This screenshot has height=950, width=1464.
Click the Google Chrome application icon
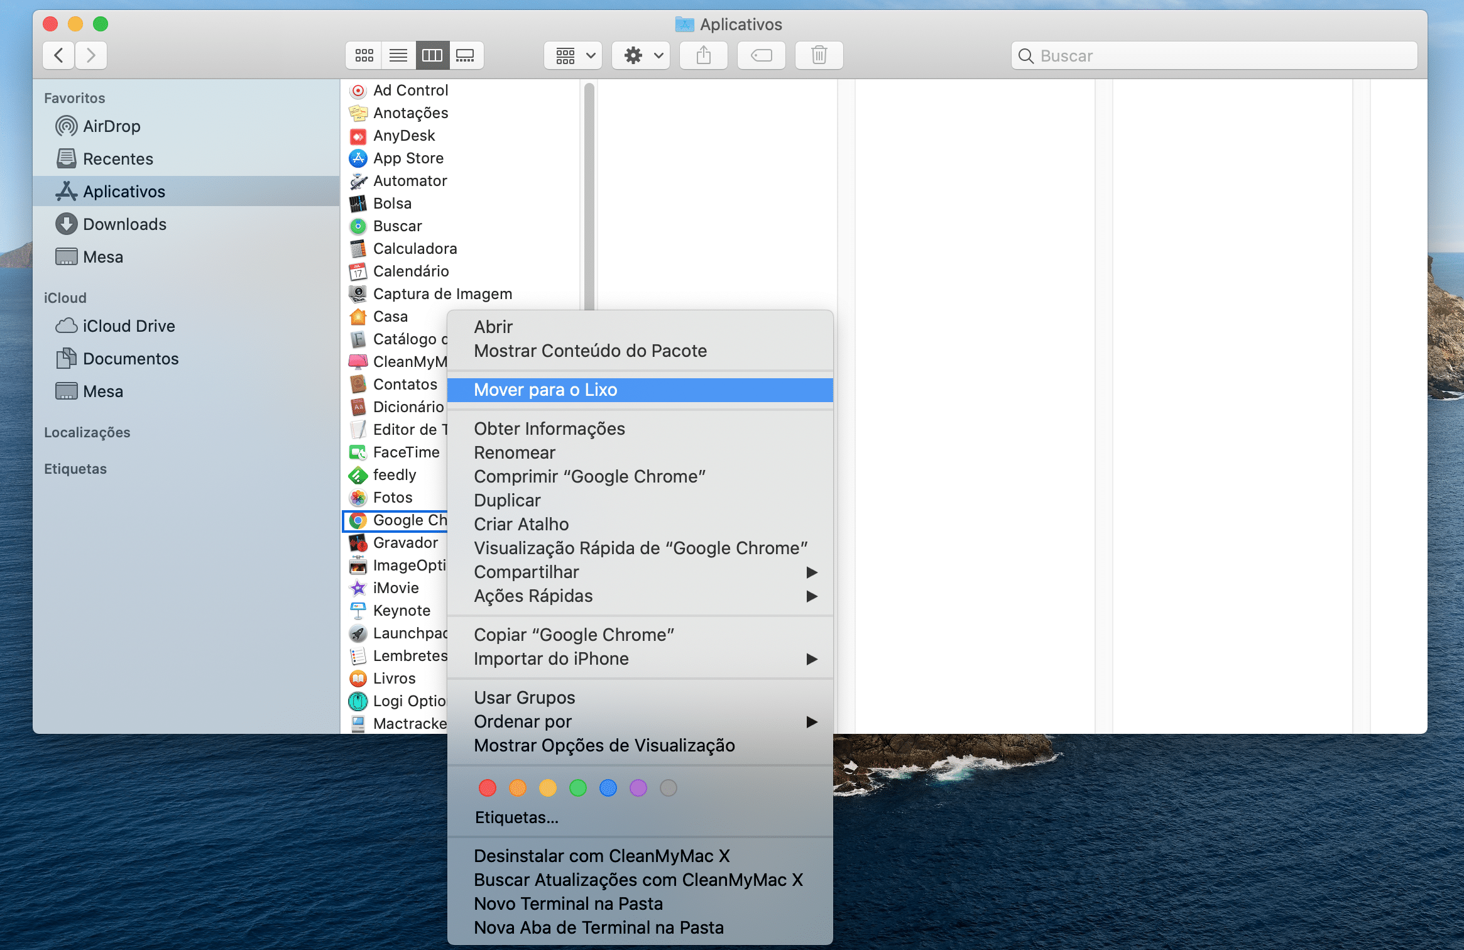pyautogui.click(x=359, y=520)
